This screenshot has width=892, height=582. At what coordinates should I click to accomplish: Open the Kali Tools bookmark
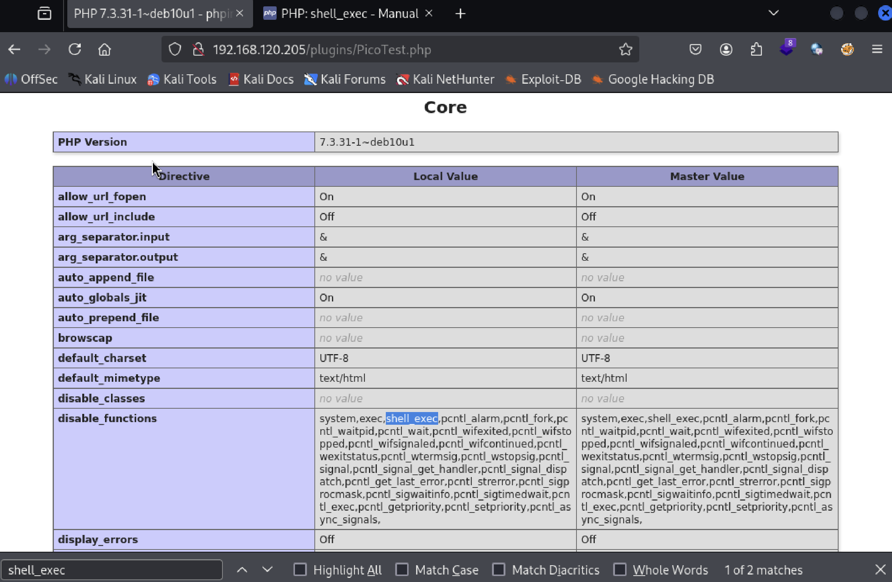click(182, 80)
